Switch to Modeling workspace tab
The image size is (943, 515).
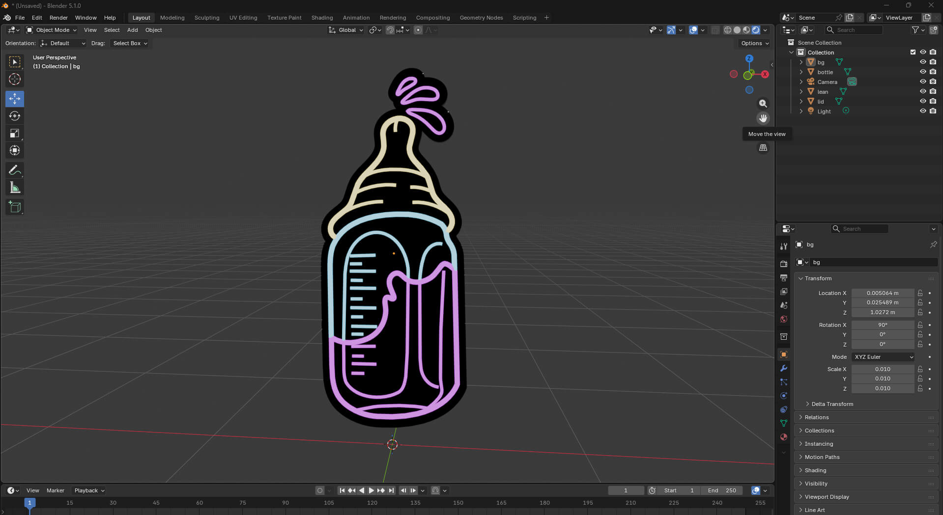pos(172,18)
